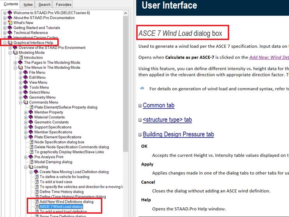This screenshot has width=289, height=217.
Task: Click the open book icon beside Commands Menu
Action: 25,102
